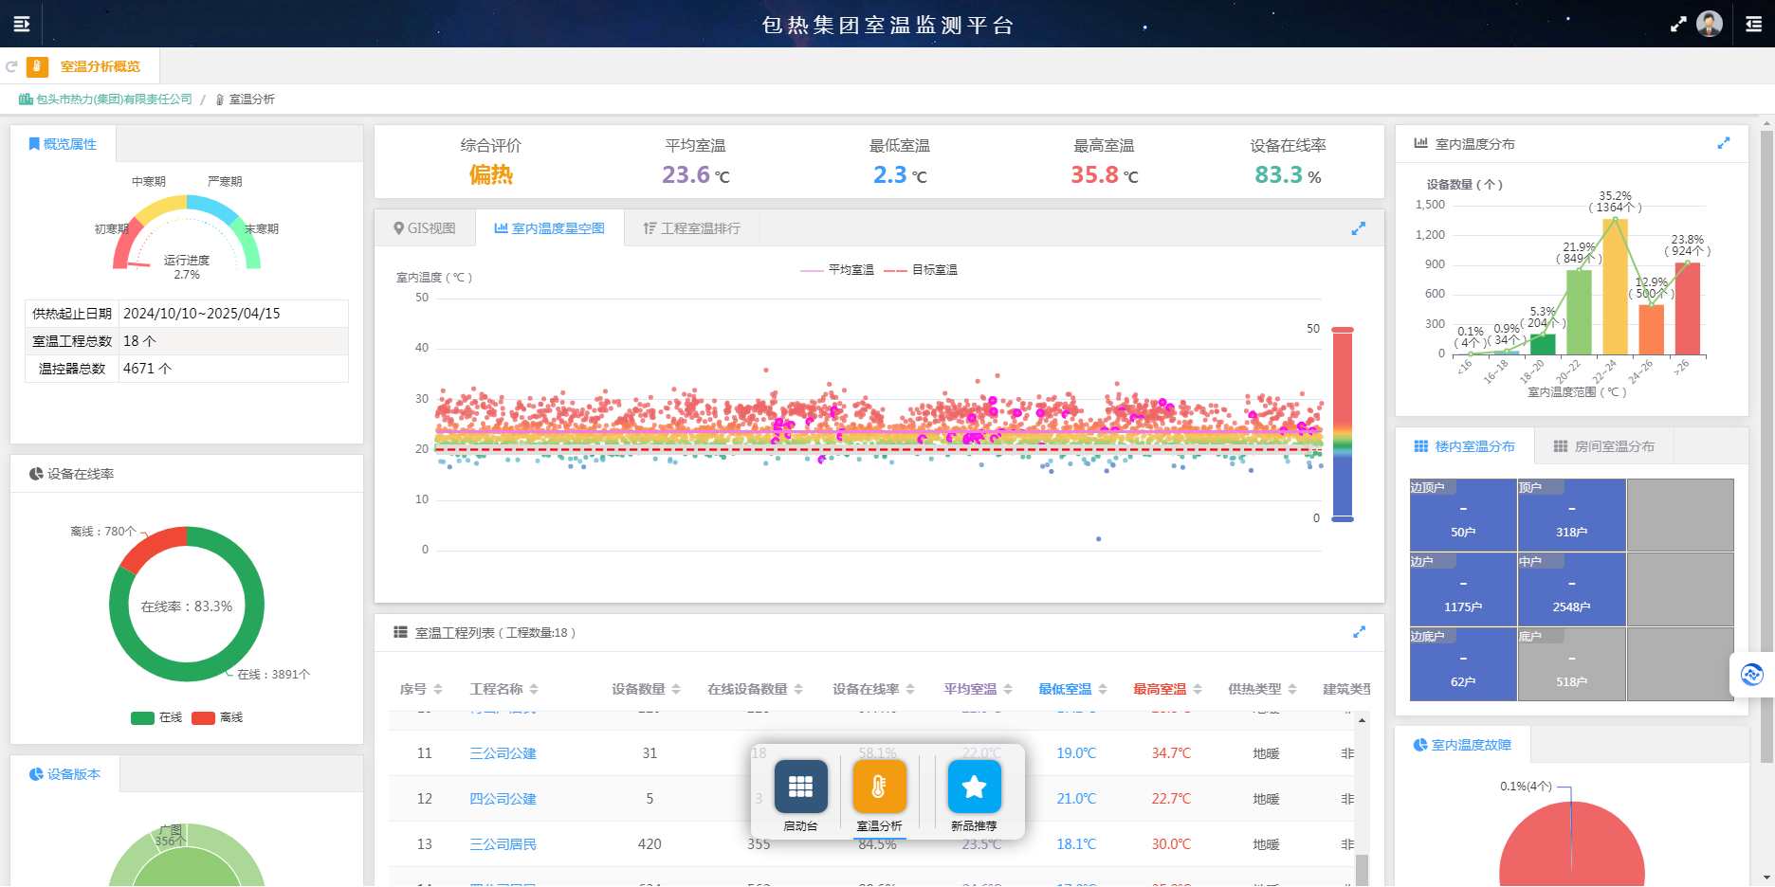1775x887 pixels.
Task: Open 新品推荐 via the star icon
Action: (974, 787)
